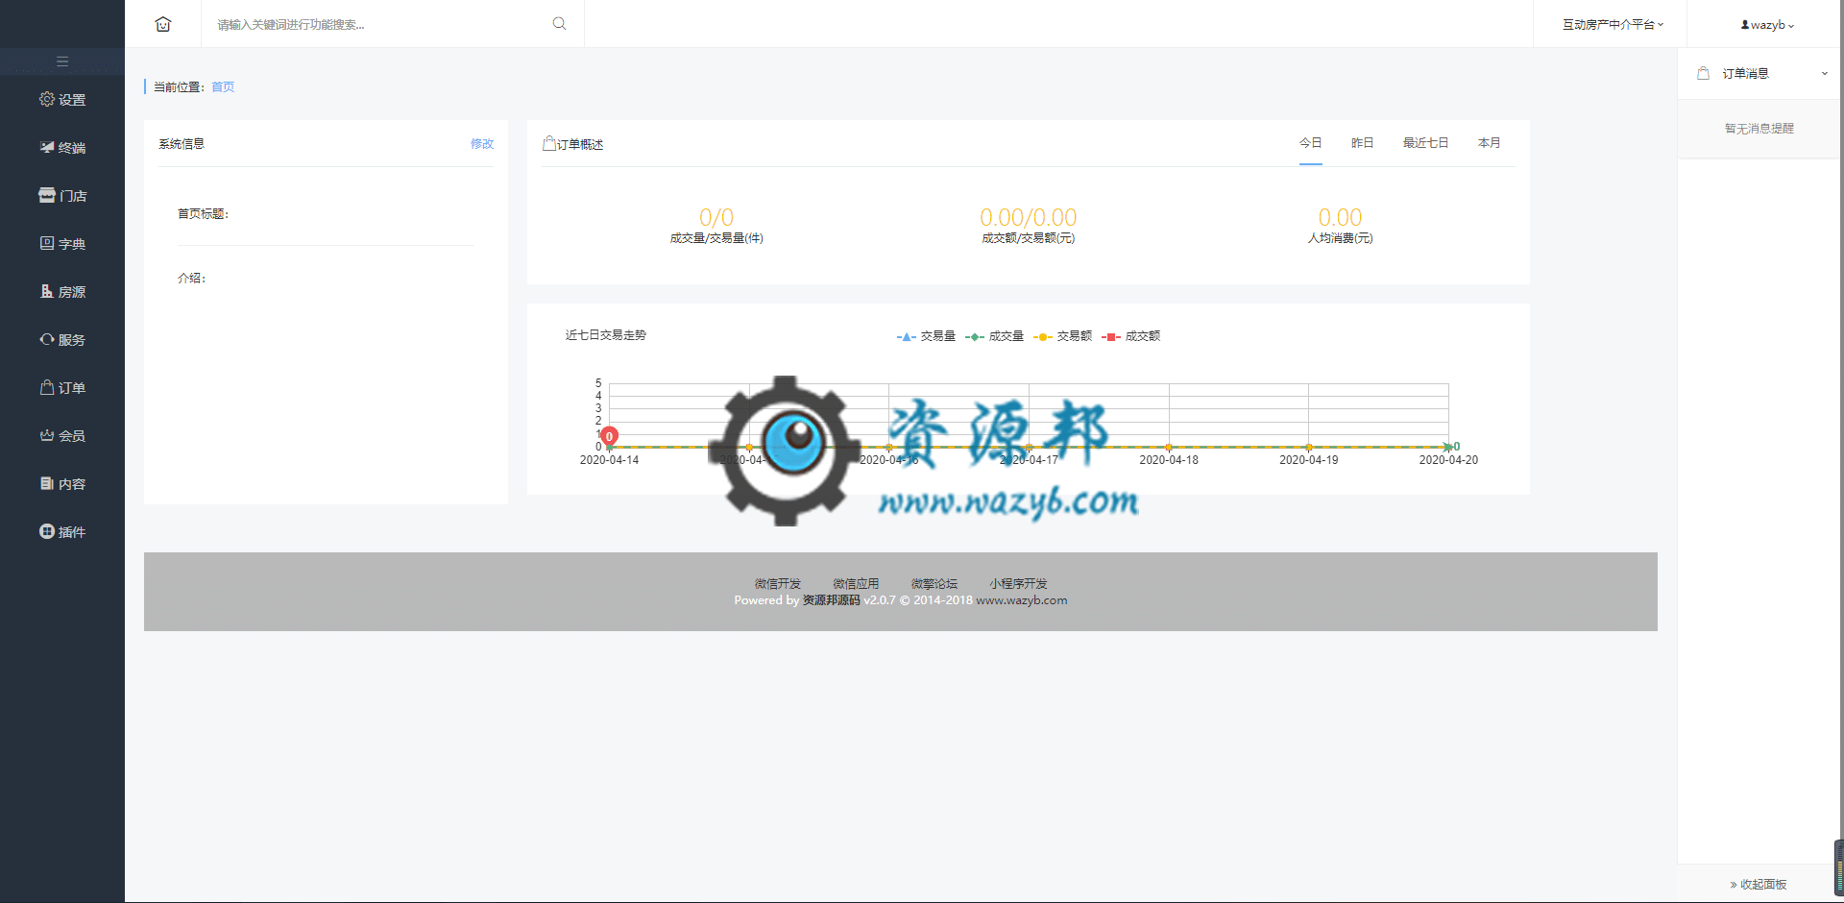Click the 修改 link in 系统信息

[x=482, y=144]
